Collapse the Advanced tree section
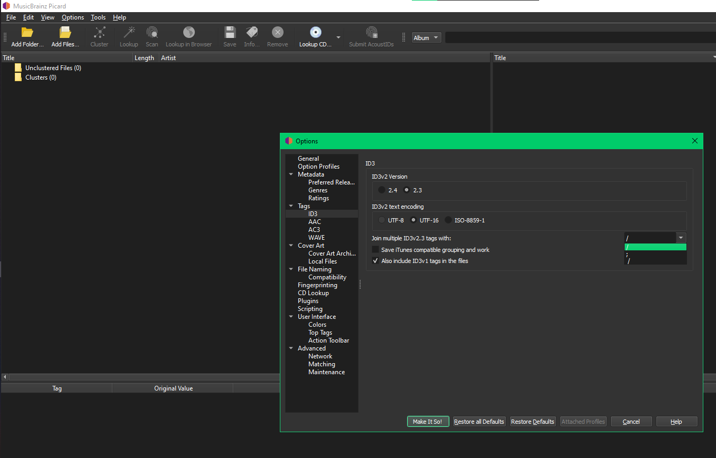The height and width of the screenshot is (458, 716). coord(291,348)
